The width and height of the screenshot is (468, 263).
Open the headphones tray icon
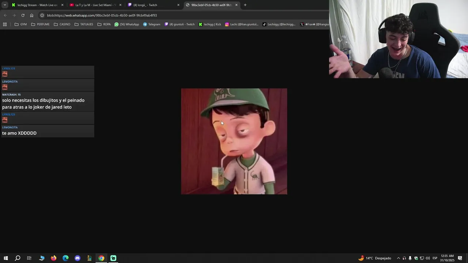point(404,258)
